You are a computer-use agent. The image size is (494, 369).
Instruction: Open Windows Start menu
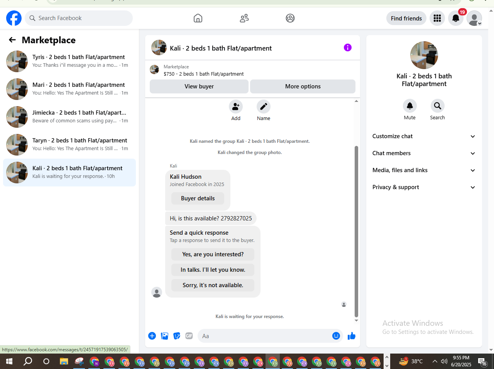point(9,362)
